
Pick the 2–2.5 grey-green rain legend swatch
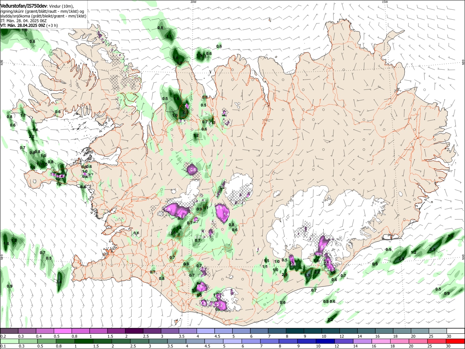click(121, 341)
